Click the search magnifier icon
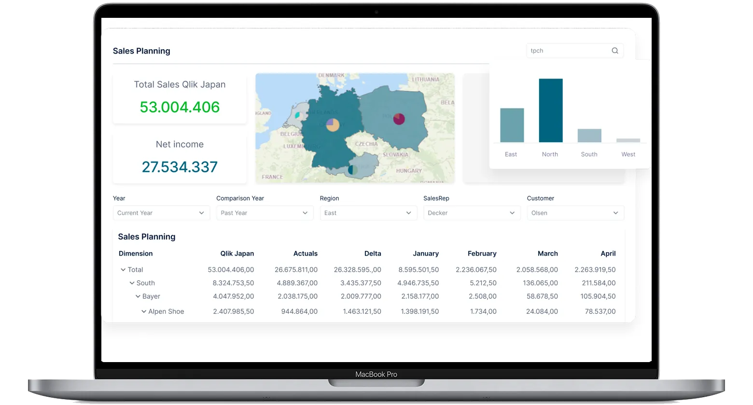Viewport: 753px width, 405px height. (x=615, y=51)
